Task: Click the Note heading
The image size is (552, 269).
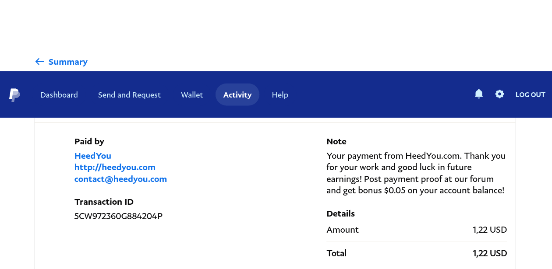Action: (336, 141)
